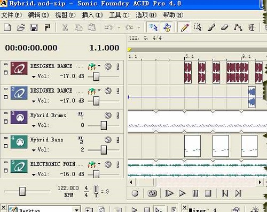Open the 插入(I) menu
Screen dimensions: 267x212
point(92,15)
